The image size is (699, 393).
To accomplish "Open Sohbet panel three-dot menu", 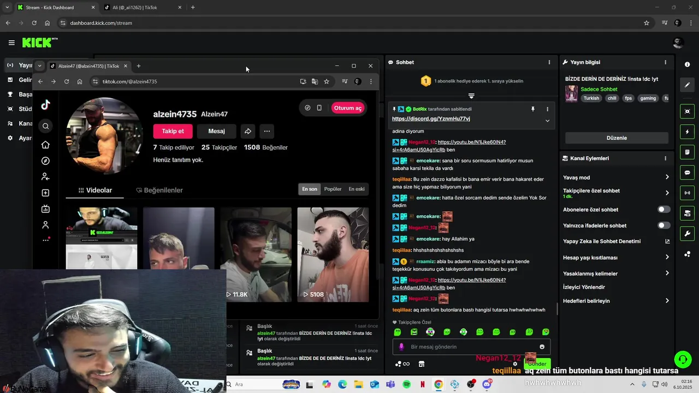I will [549, 62].
